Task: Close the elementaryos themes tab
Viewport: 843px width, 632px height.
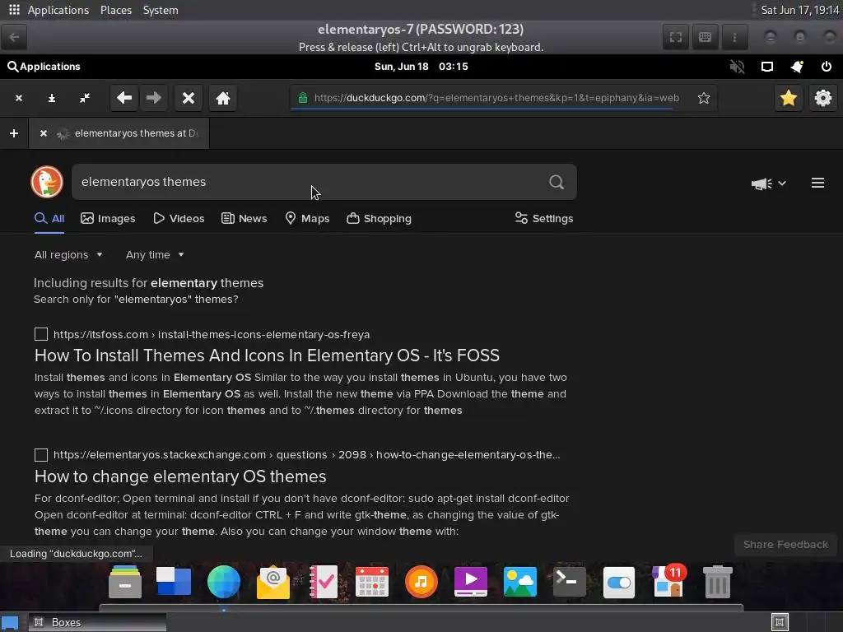Action: click(x=44, y=133)
